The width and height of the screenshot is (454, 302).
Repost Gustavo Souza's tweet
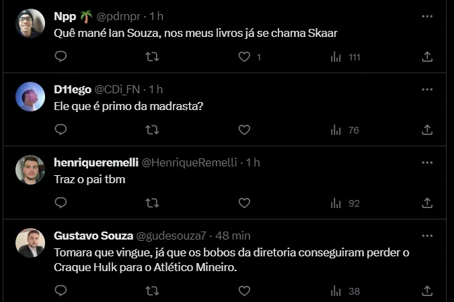click(153, 291)
